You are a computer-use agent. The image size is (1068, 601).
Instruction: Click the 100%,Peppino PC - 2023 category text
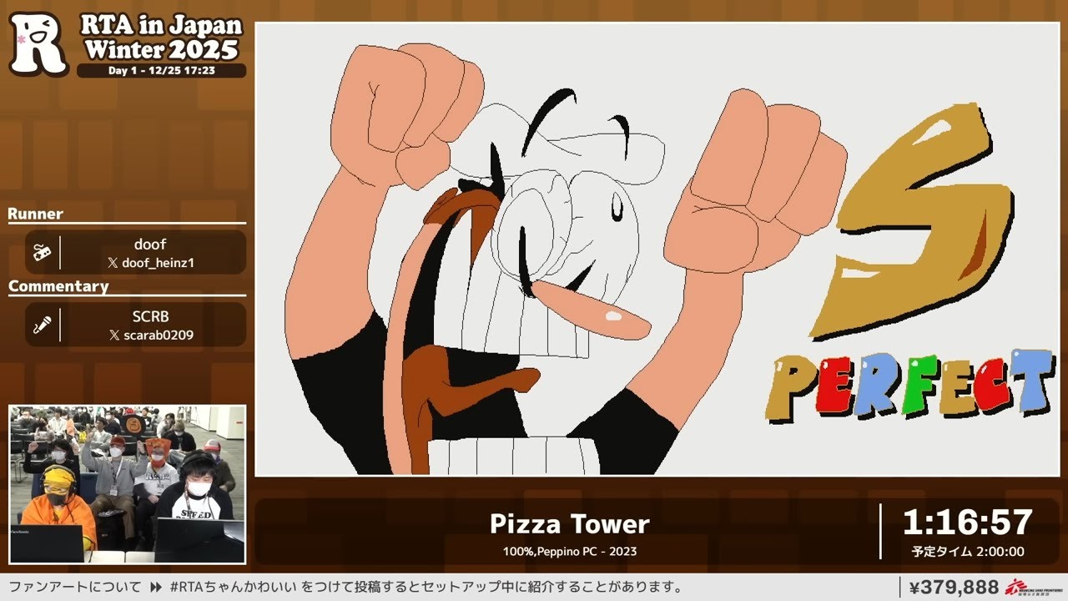[569, 552]
